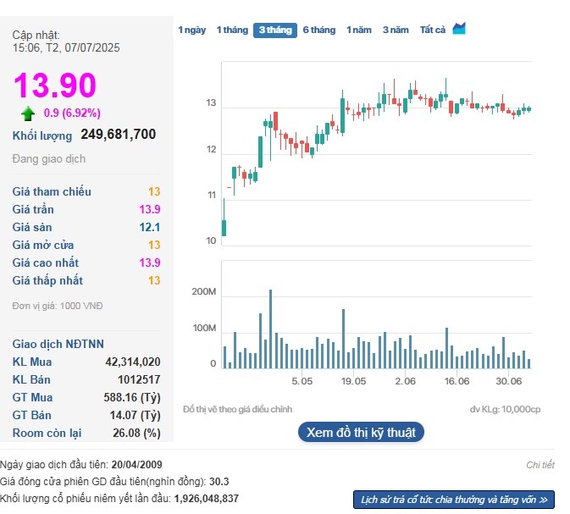This screenshot has height=514, width=570.
Task: Click the Room còn lại label
Action: tap(47, 433)
